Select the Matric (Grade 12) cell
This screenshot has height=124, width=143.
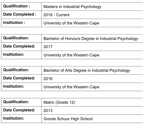tap(92, 102)
